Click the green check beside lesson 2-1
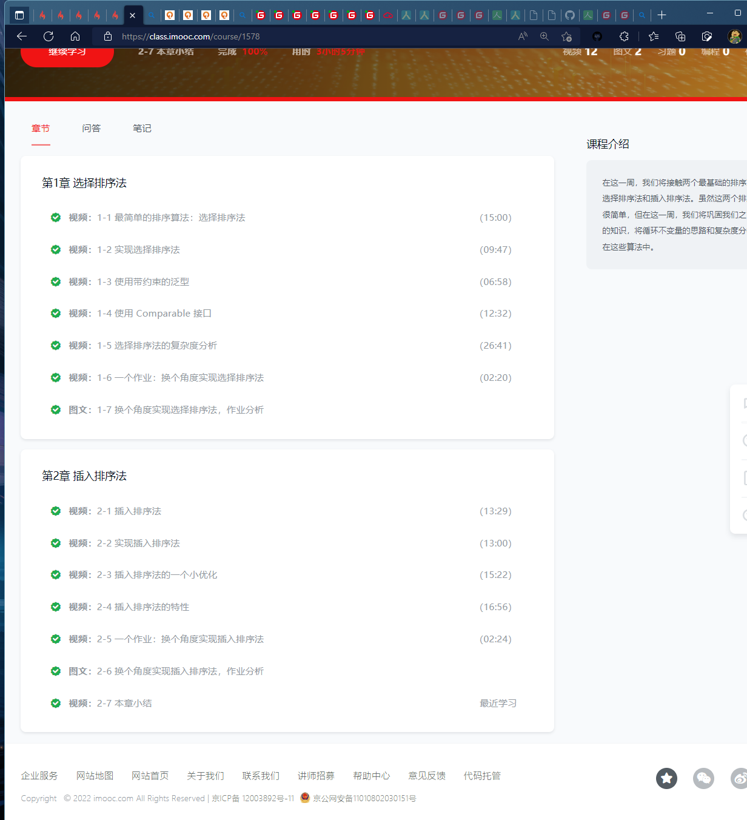The height and width of the screenshot is (820, 747). click(x=56, y=511)
